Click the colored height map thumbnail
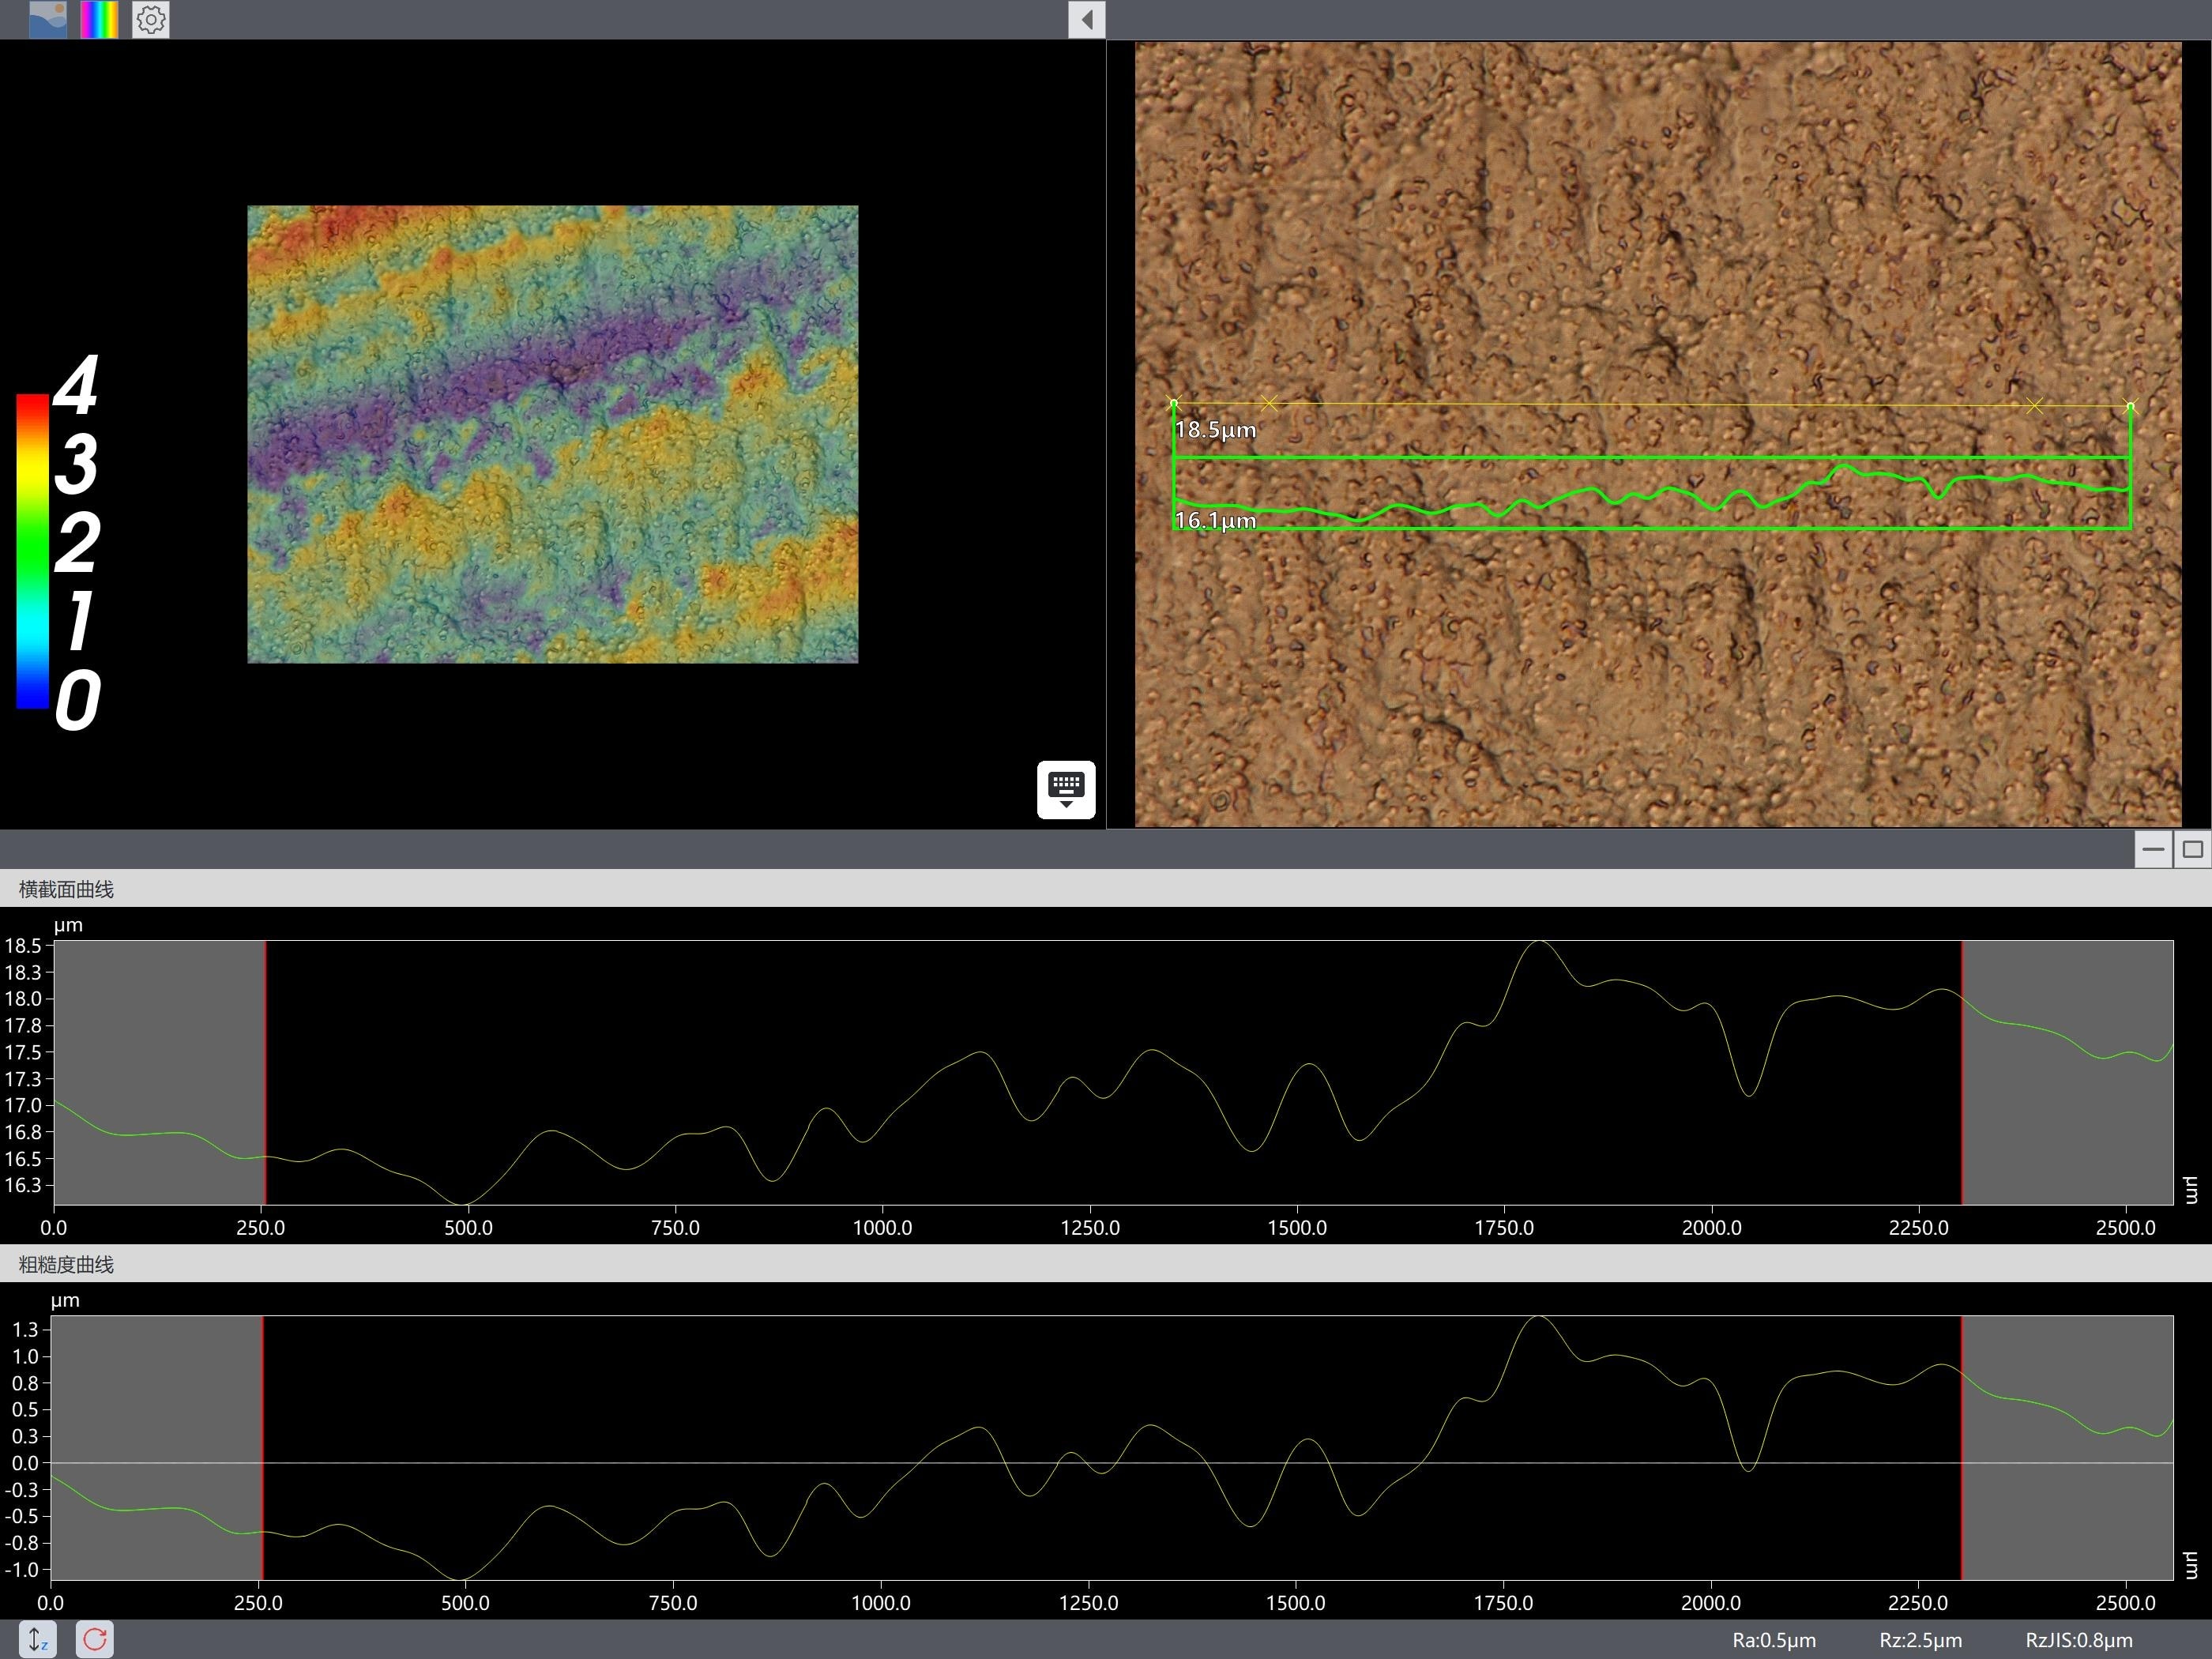 (x=552, y=434)
